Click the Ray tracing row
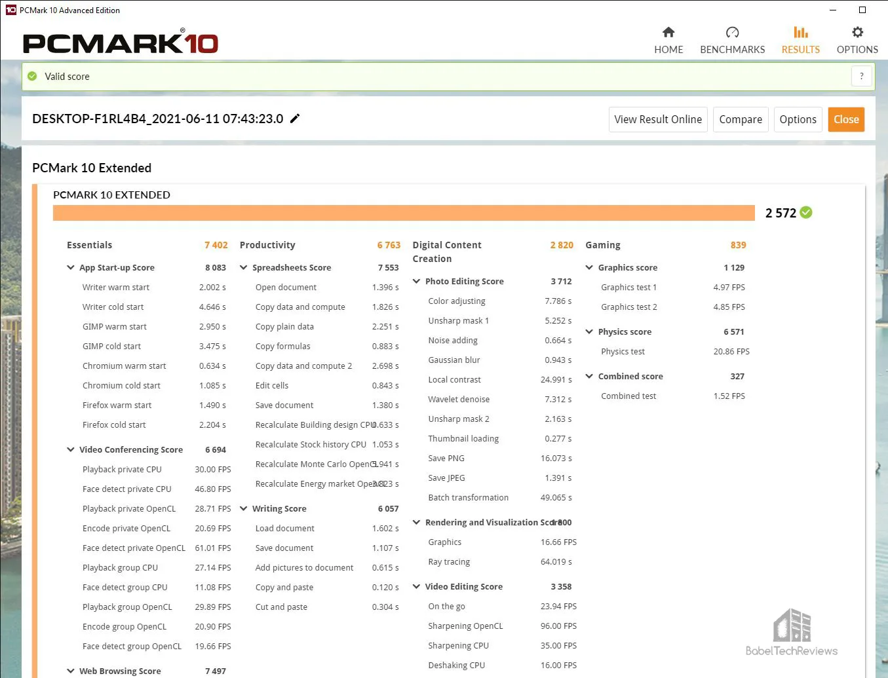888x678 pixels. [500, 561]
